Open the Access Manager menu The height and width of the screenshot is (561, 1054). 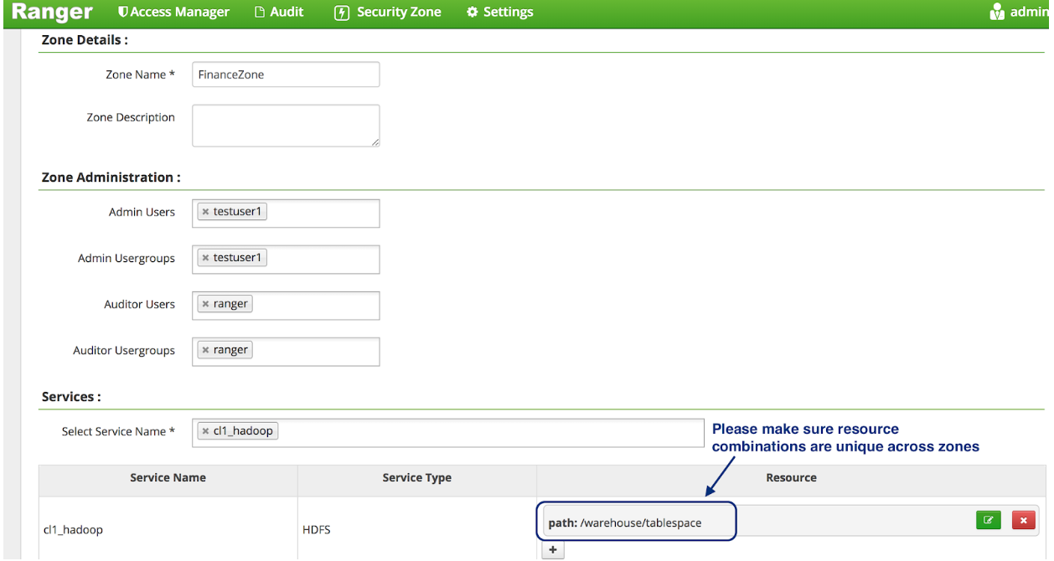click(173, 12)
